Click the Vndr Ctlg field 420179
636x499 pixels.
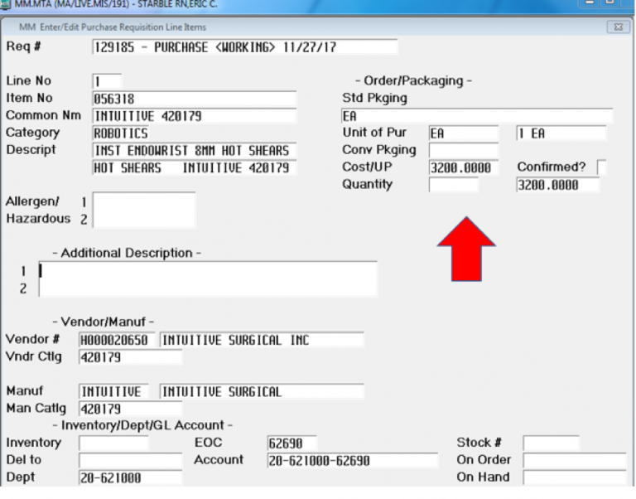[130, 357]
